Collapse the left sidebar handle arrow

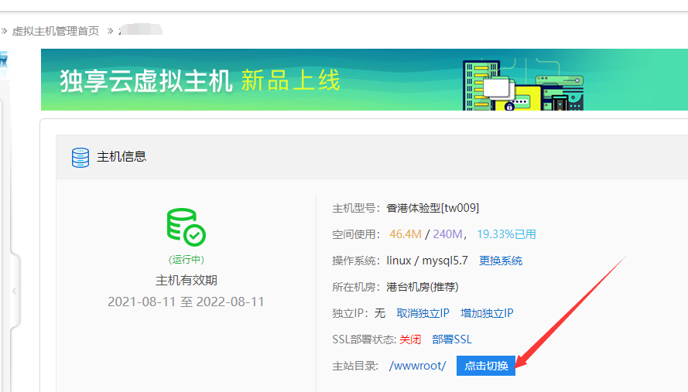(14, 291)
